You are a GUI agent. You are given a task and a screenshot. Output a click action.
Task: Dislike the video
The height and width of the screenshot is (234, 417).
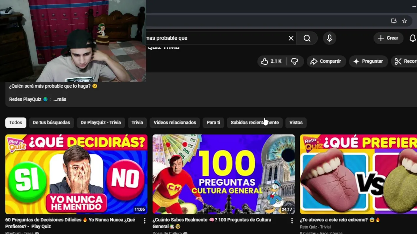[x=295, y=61]
